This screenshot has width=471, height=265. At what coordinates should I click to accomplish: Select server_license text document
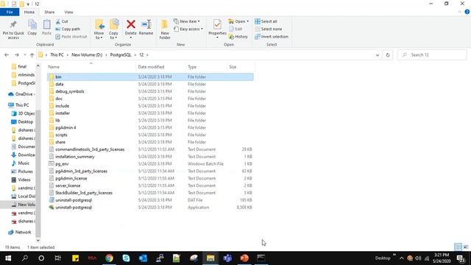point(150,185)
